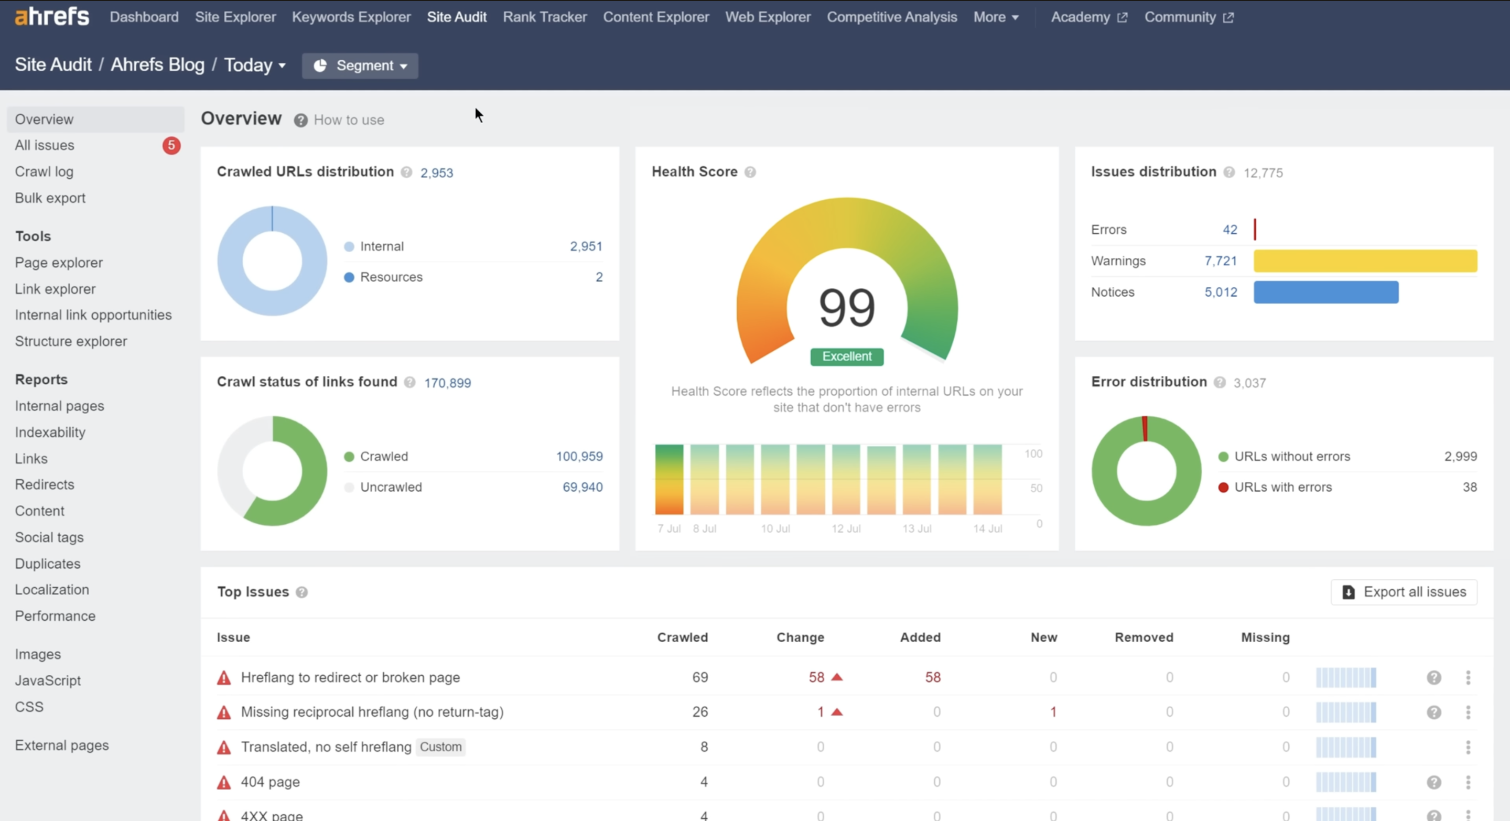
Task: Click error triangle icon of Translated, no self hreflang row
Action: 224,748
